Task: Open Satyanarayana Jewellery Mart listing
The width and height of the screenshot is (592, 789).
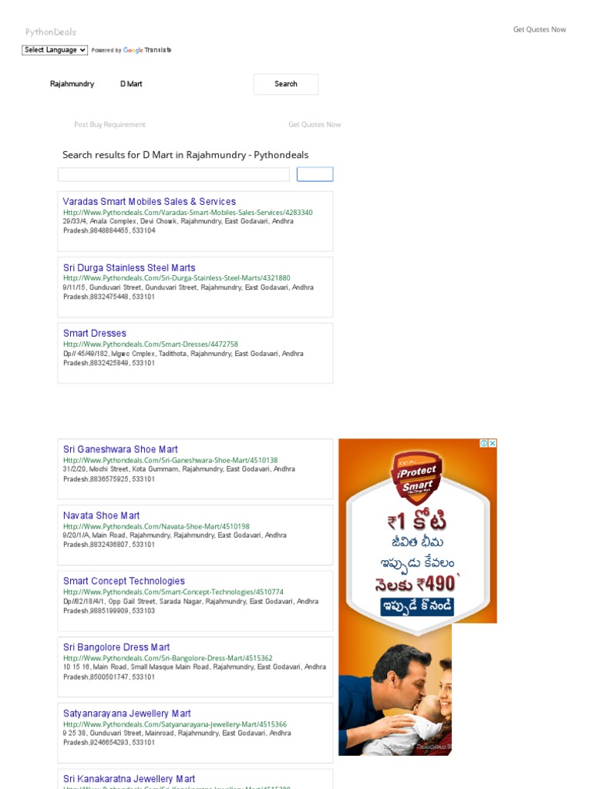Action: tap(127, 713)
